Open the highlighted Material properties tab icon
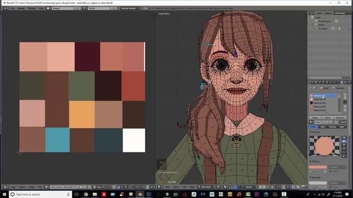353x198 pixels. [342, 82]
